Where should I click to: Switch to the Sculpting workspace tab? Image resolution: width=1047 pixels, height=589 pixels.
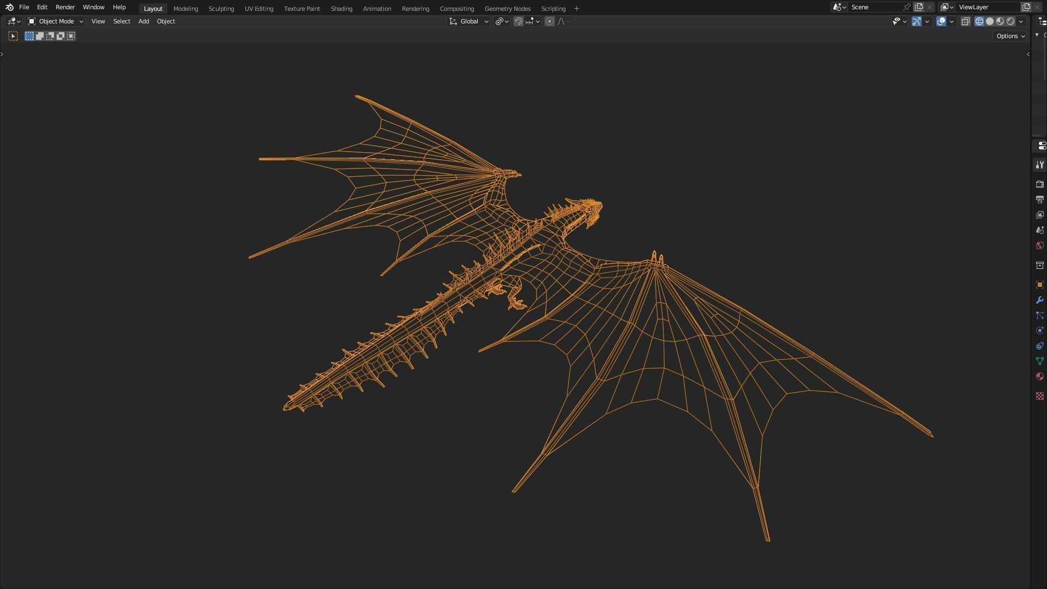click(221, 9)
